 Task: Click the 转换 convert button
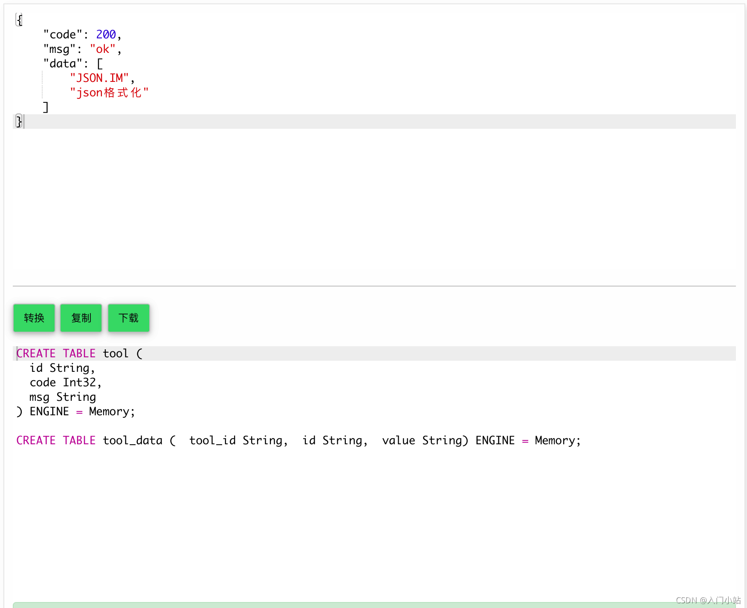coord(34,318)
